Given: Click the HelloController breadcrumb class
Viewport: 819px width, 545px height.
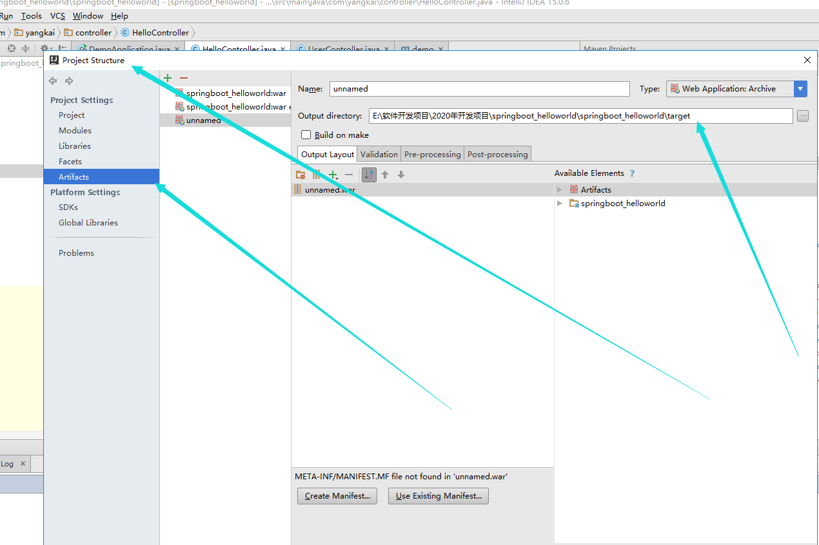Looking at the screenshot, I should (x=155, y=32).
